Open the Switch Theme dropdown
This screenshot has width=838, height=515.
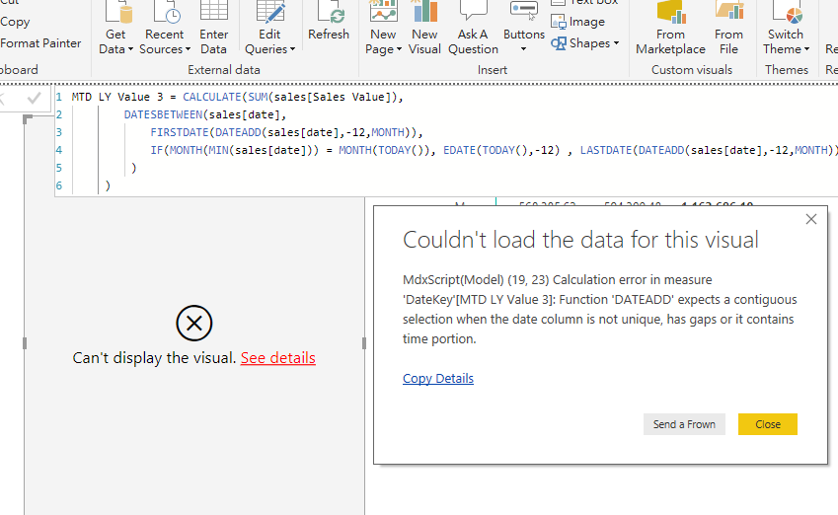coord(786,41)
